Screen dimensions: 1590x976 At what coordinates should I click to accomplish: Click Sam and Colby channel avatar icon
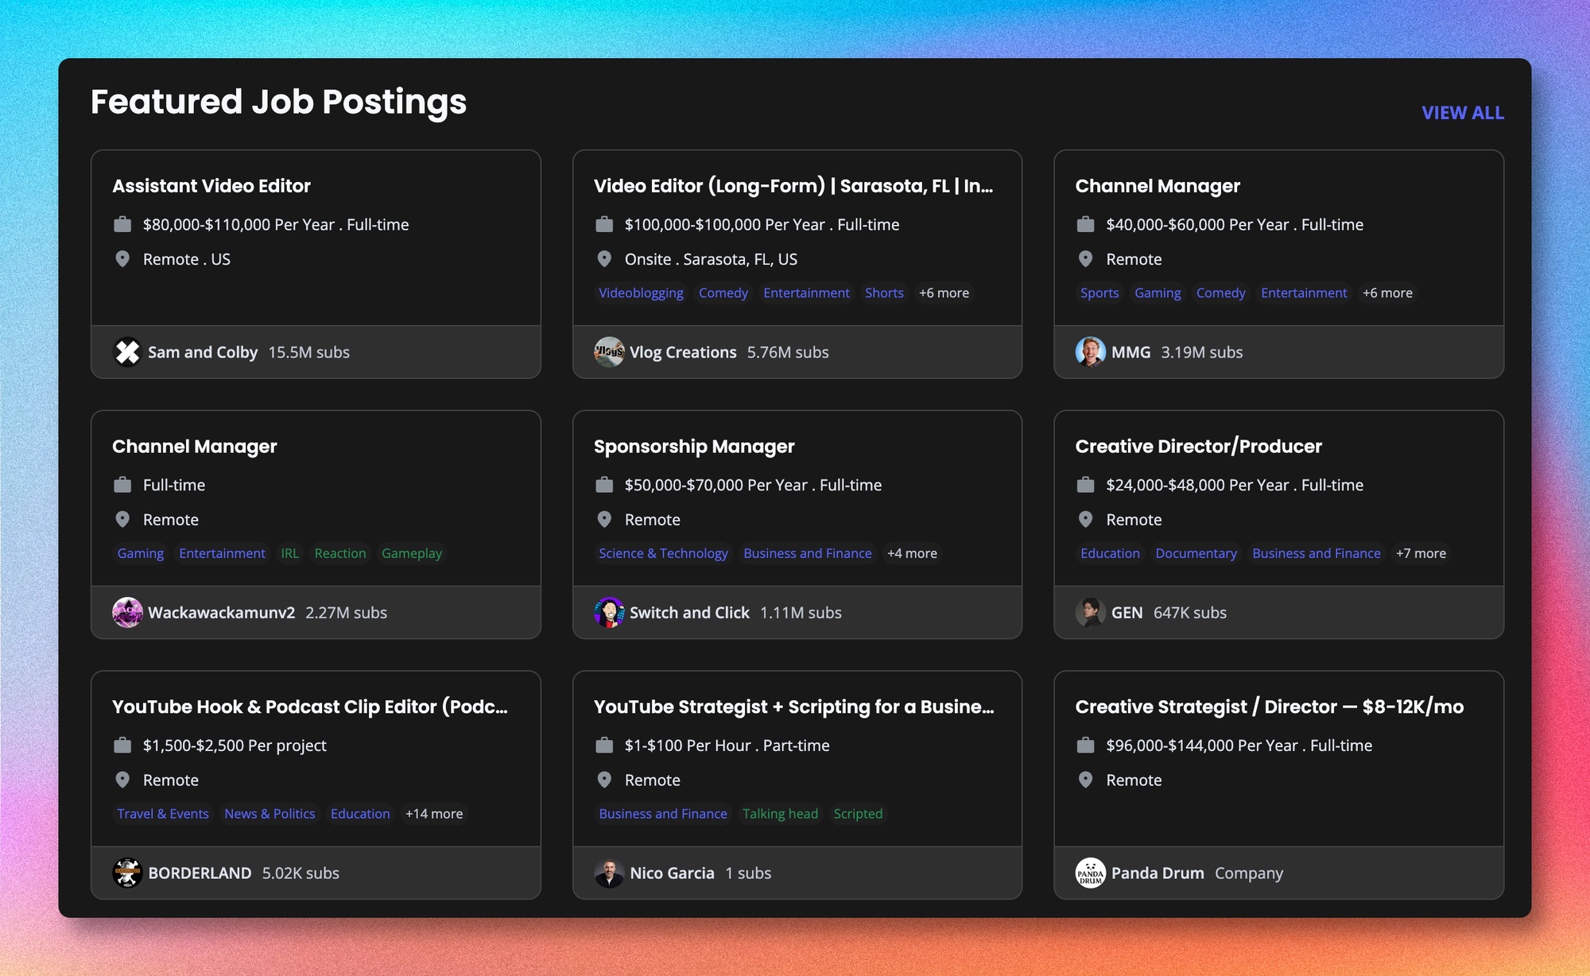127,352
